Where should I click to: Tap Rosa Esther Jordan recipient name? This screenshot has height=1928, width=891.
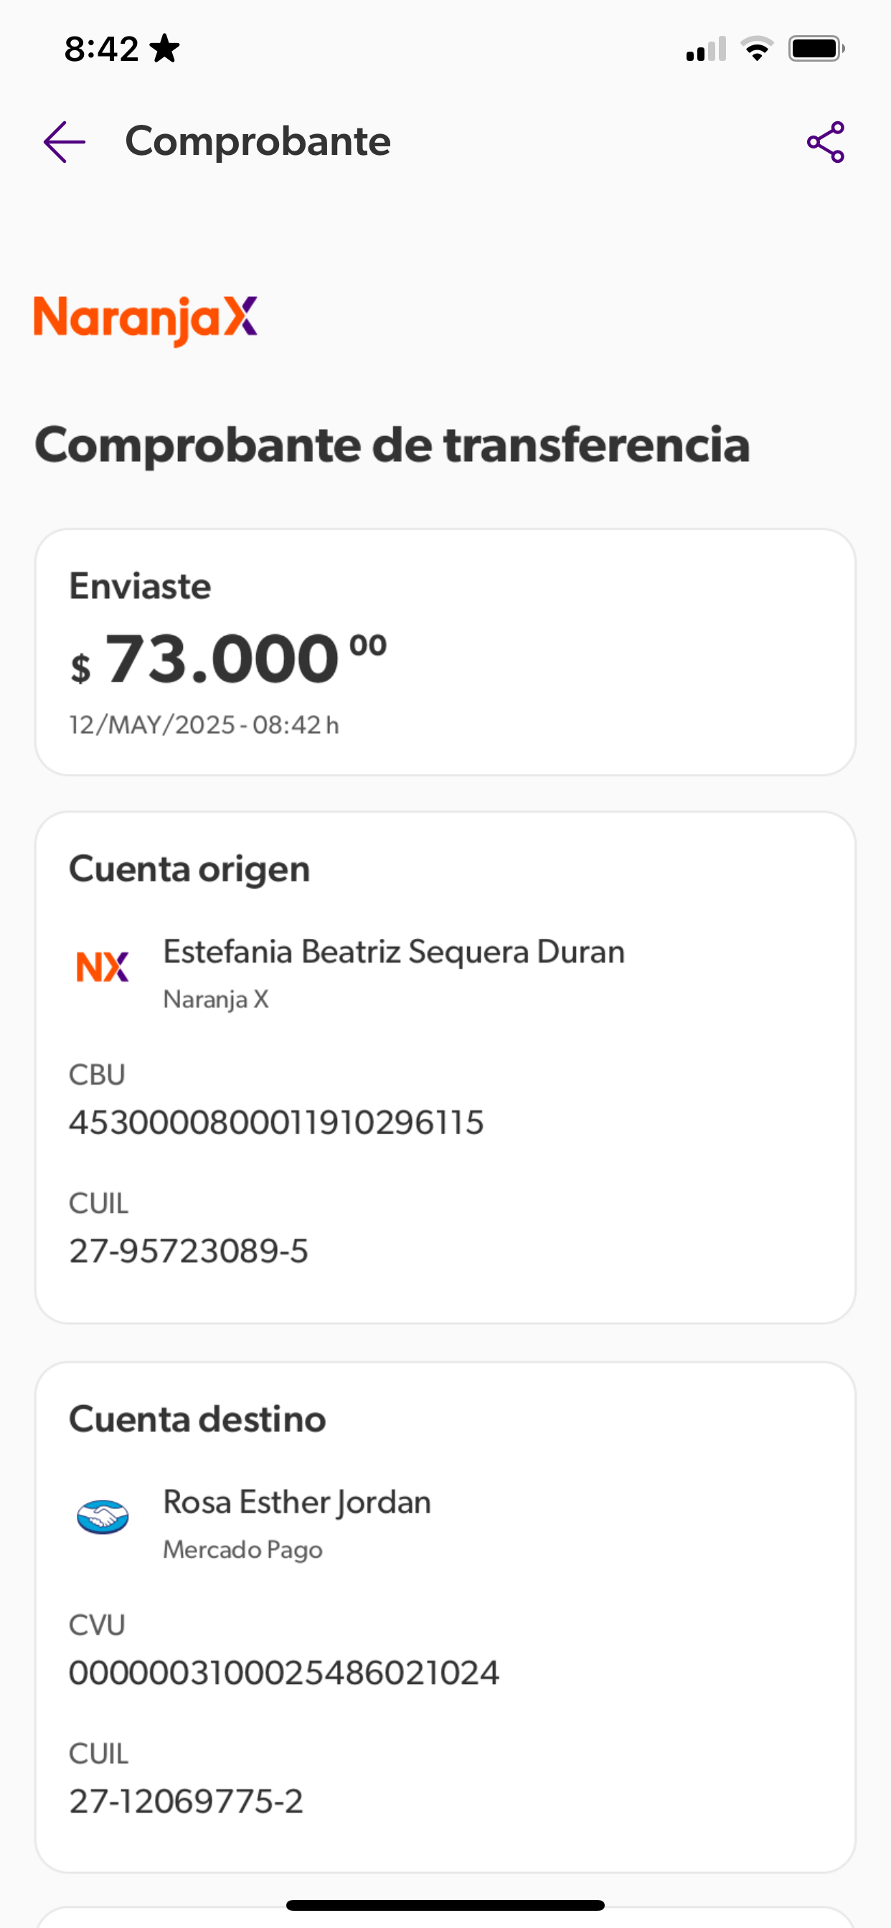tap(297, 1502)
